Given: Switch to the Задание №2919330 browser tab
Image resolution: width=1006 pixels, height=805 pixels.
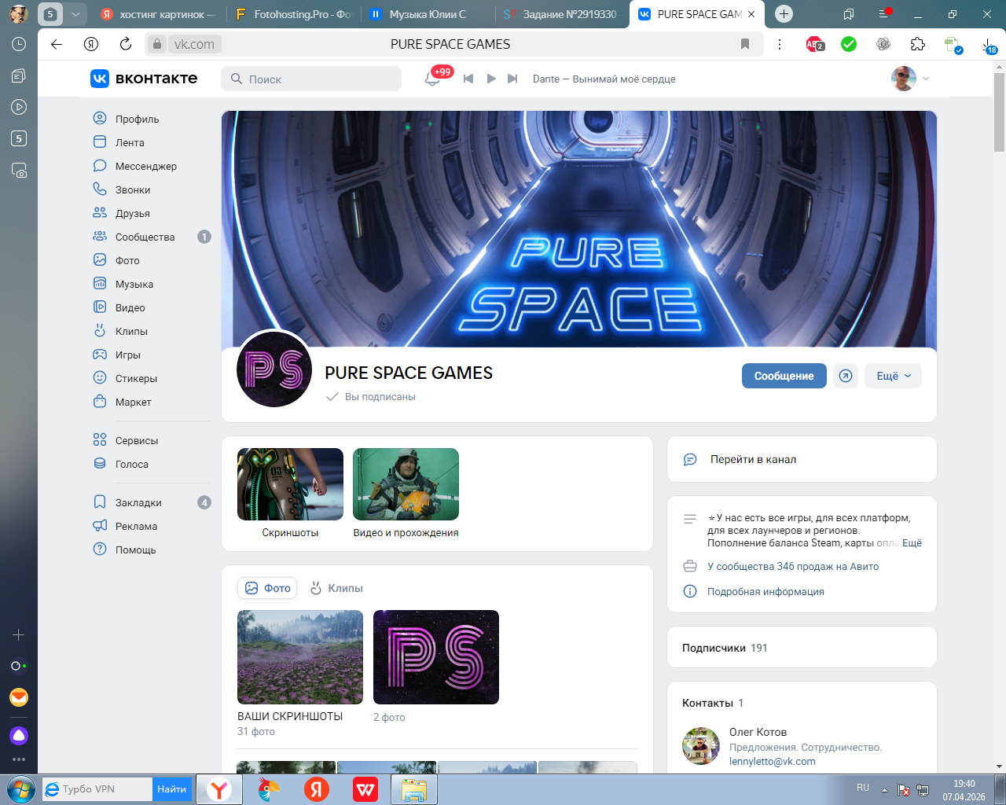Looking at the screenshot, I should coord(563,14).
